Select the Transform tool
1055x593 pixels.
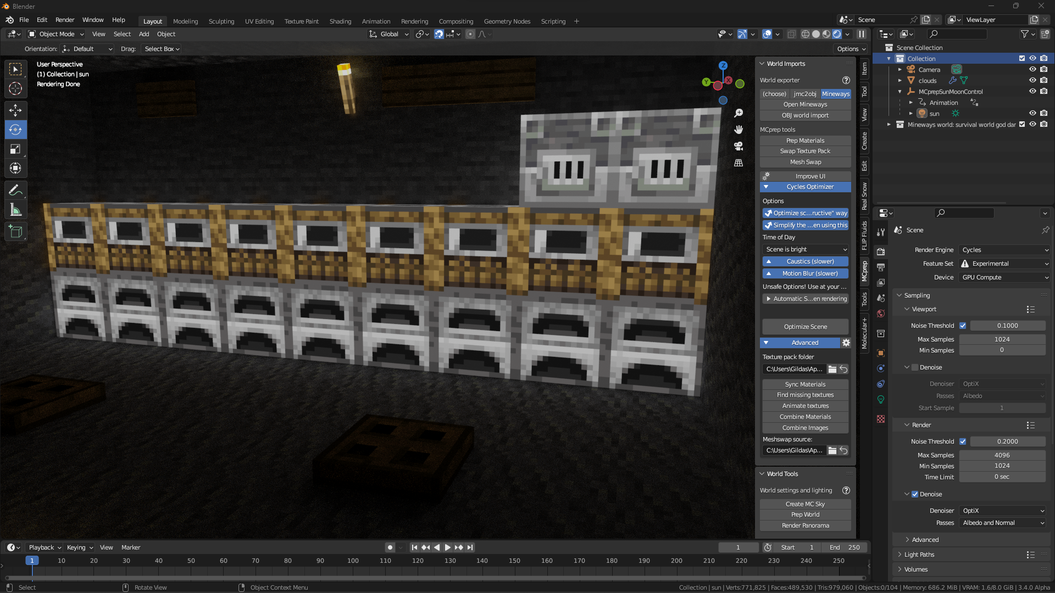click(15, 168)
